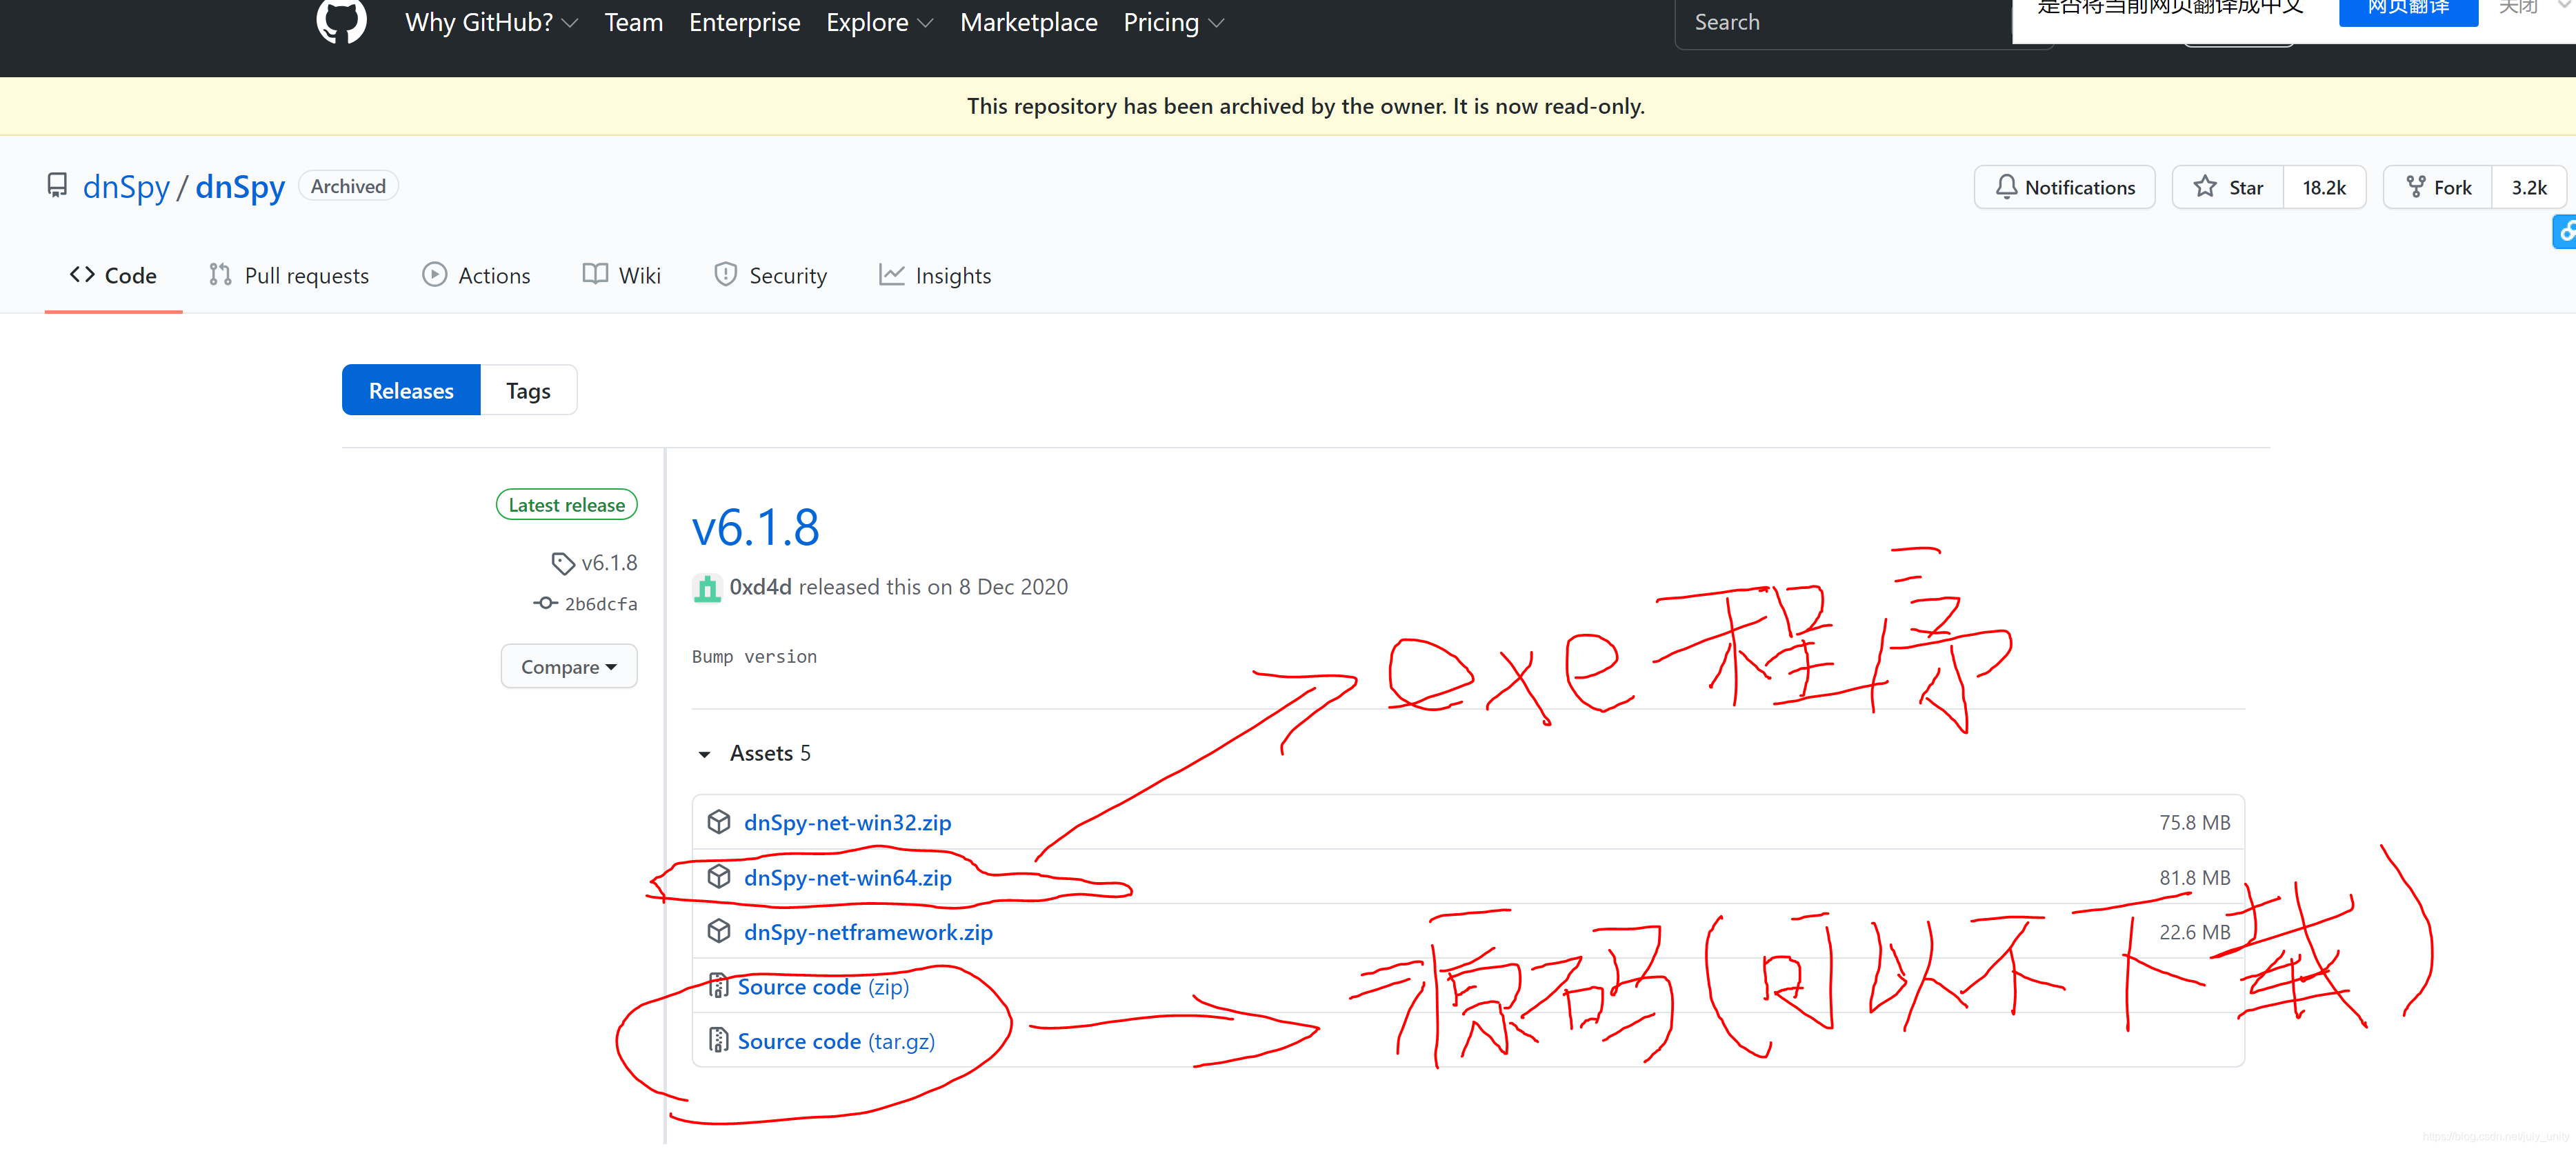Click the v6.1.8 tag label in the sidebar

click(x=608, y=563)
